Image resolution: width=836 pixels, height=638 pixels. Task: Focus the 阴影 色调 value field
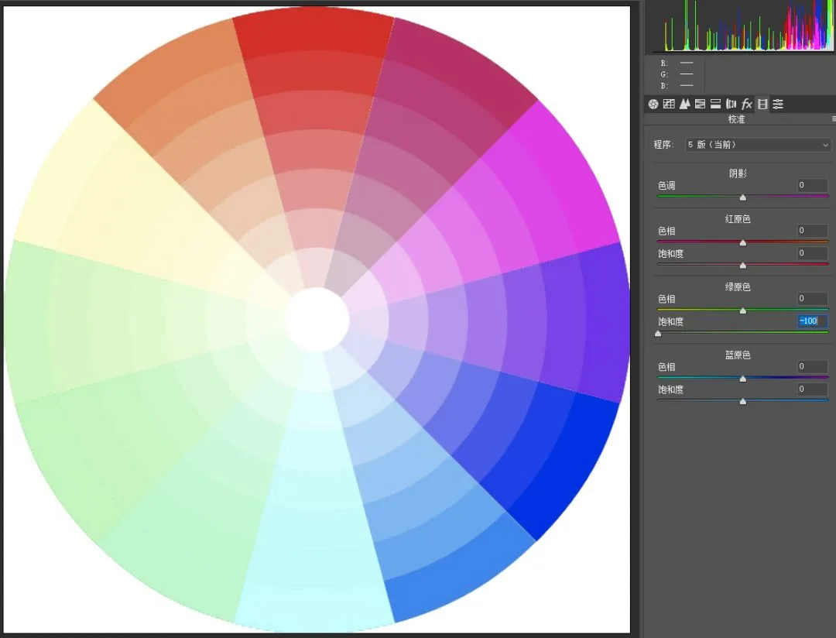812,185
